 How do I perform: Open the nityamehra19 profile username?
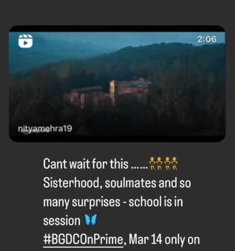click(45, 129)
